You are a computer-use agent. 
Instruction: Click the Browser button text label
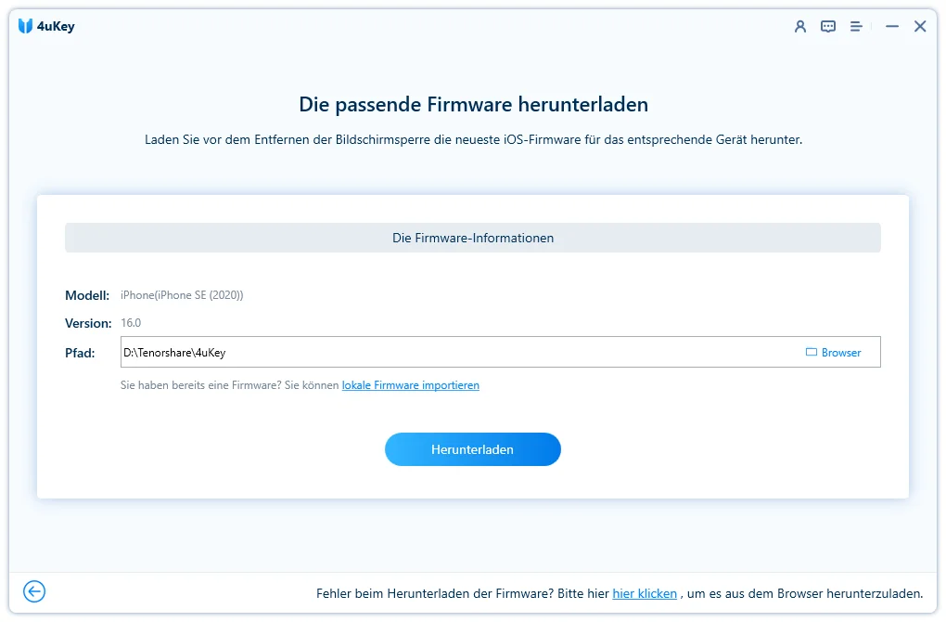pos(841,353)
